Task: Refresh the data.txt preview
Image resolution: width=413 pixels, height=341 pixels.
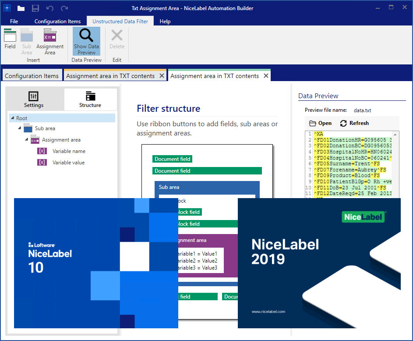Action: coord(354,123)
